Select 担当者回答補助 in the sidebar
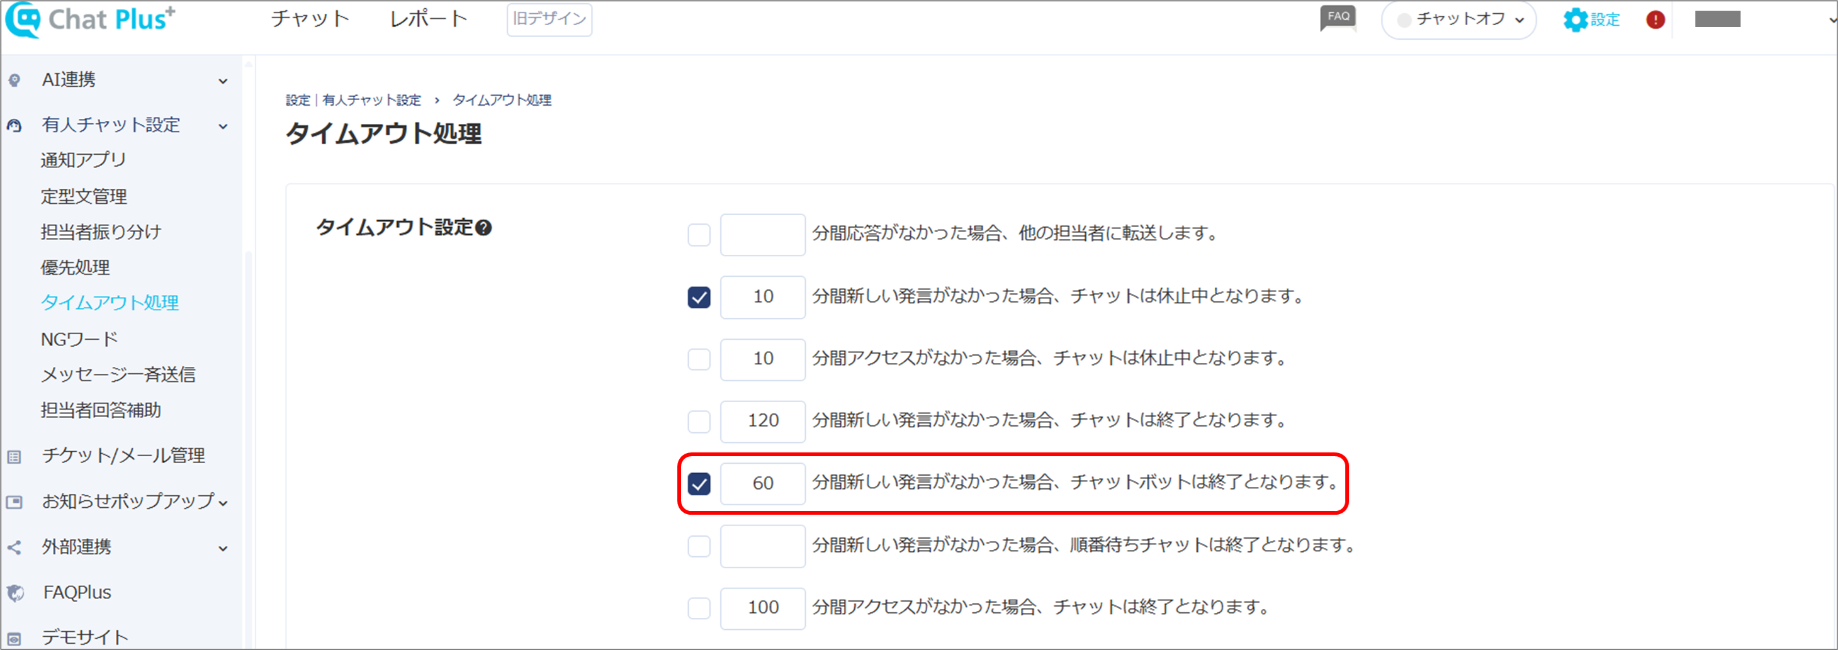 click(101, 410)
